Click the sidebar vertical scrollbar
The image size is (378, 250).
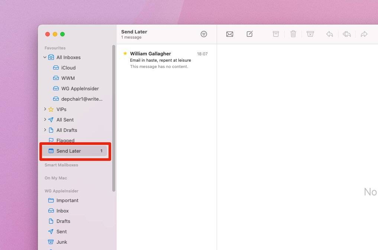[x=114, y=118]
